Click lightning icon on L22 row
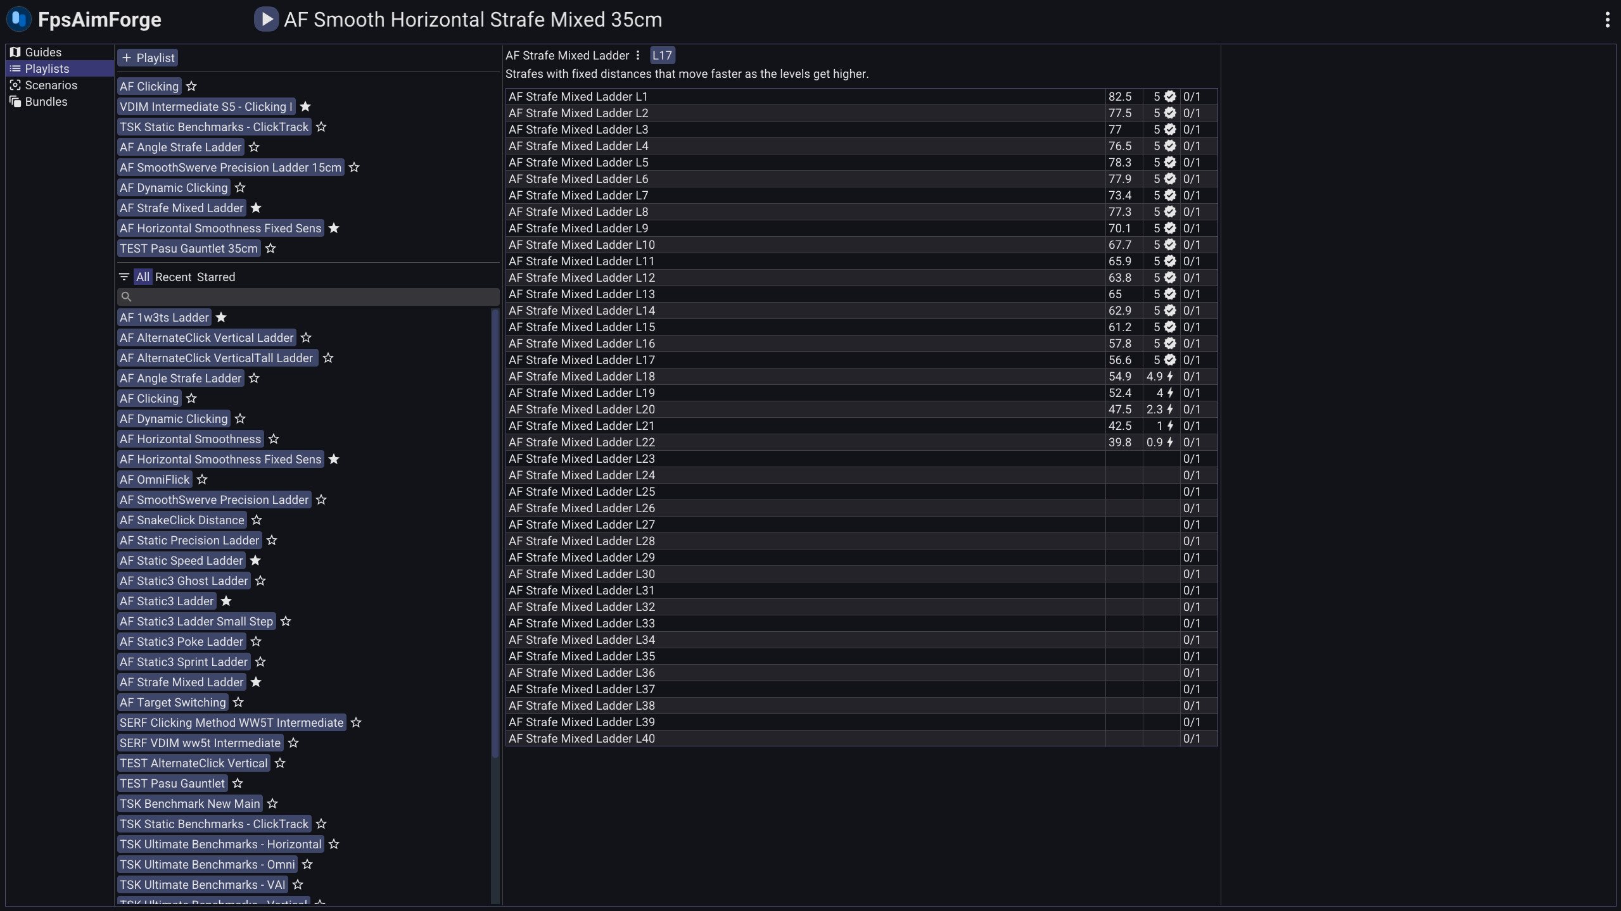The width and height of the screenshot is (1621, 911). tap(1170, 442)
